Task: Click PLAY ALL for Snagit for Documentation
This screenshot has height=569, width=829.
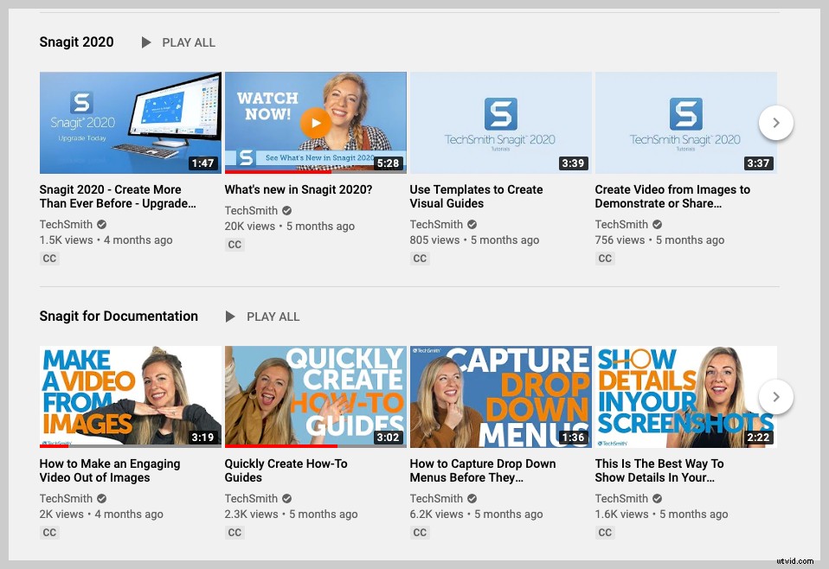Action: [x=273, y=316]
